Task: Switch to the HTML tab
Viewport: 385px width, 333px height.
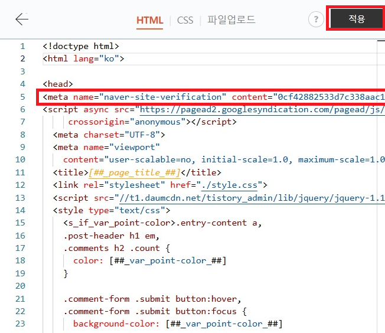Action: (149, 20)
